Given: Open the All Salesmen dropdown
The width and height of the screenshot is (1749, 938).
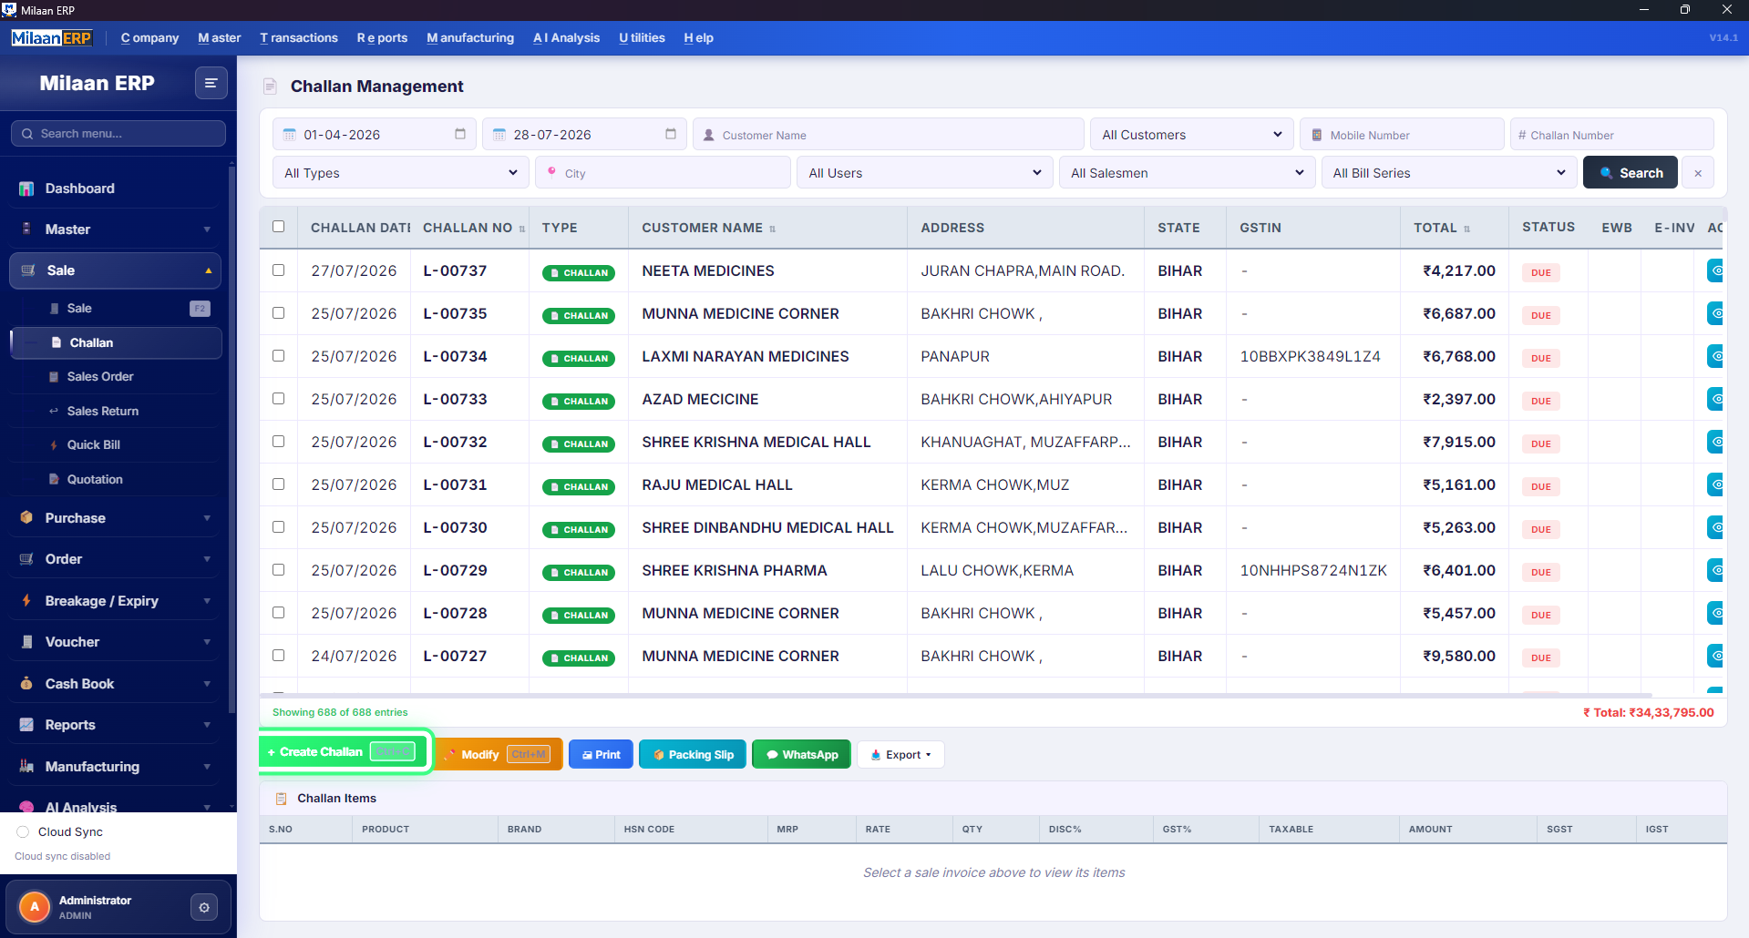Looking at the screenshot, I should point(1187,173).
